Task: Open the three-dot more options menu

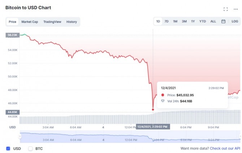Action: [x=235, y=9]
